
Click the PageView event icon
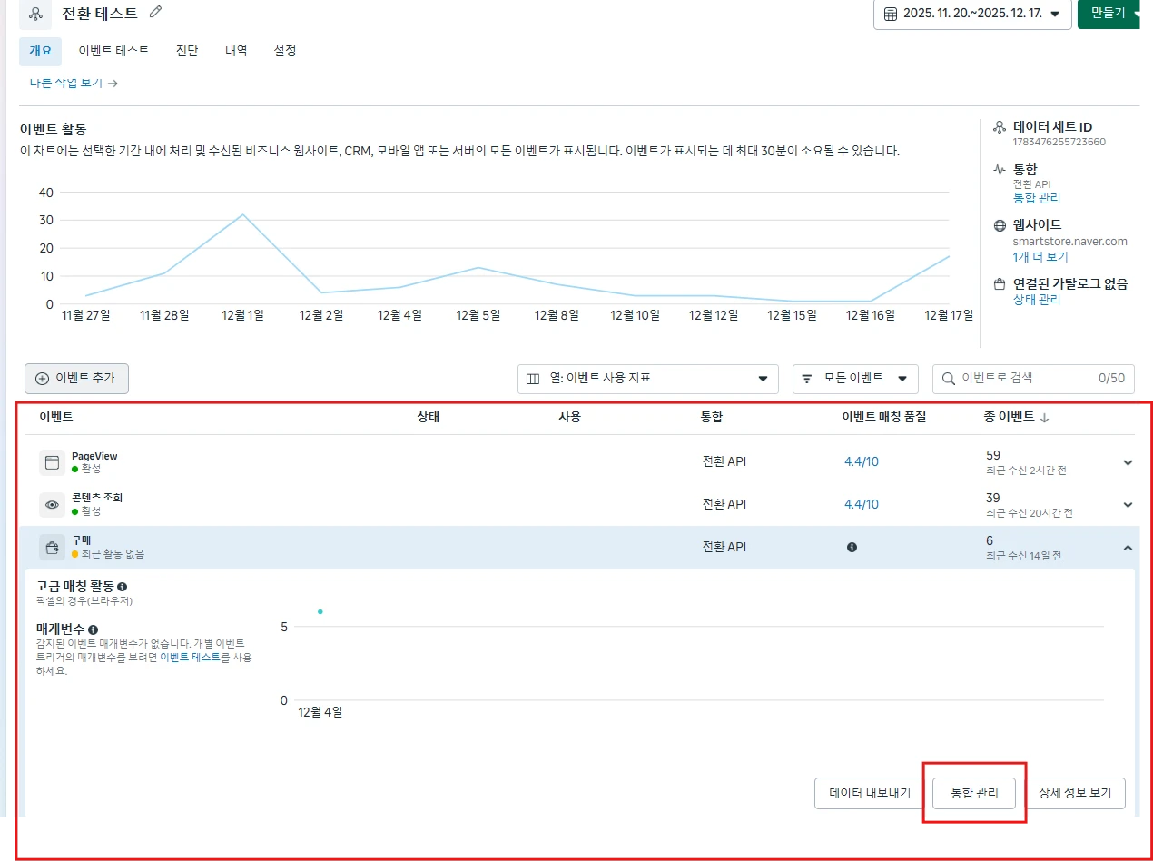coord(52,462)
